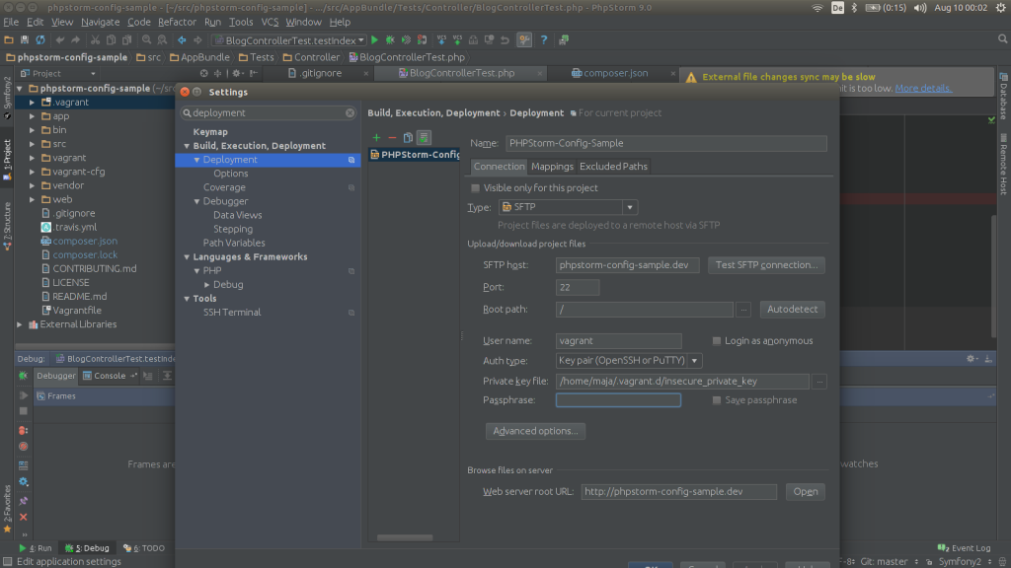1011x568 pixels.
Task: Click the Rerun debug bug icon in Debug panel
Action: (x=24, y=376)
